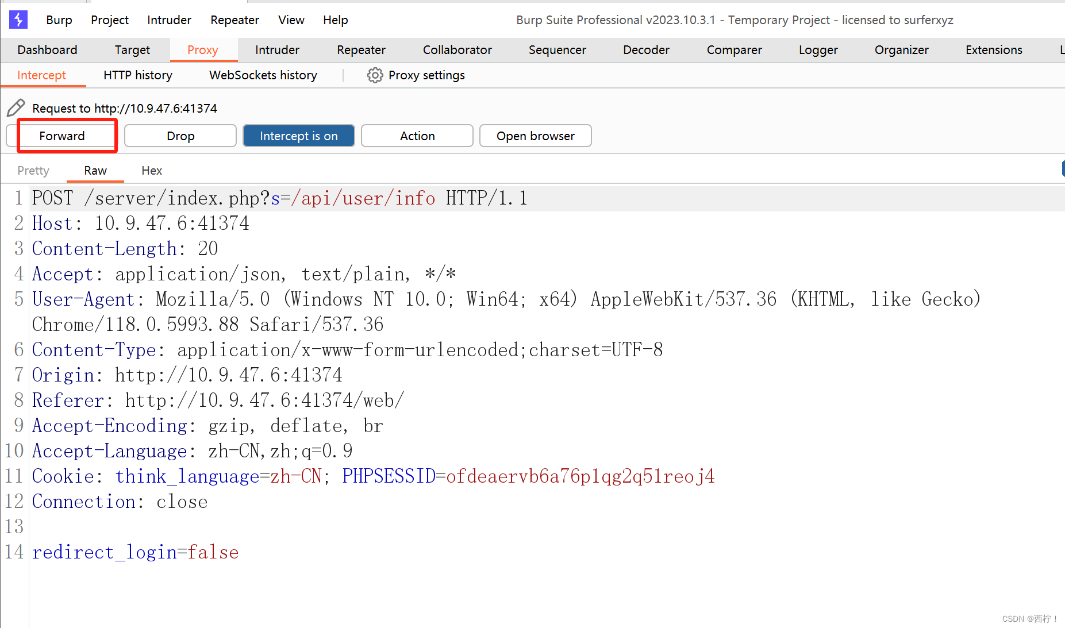This screenshot has width=1065, height=628.
Task: Switch to the Target tab
Action: [132, 50]
